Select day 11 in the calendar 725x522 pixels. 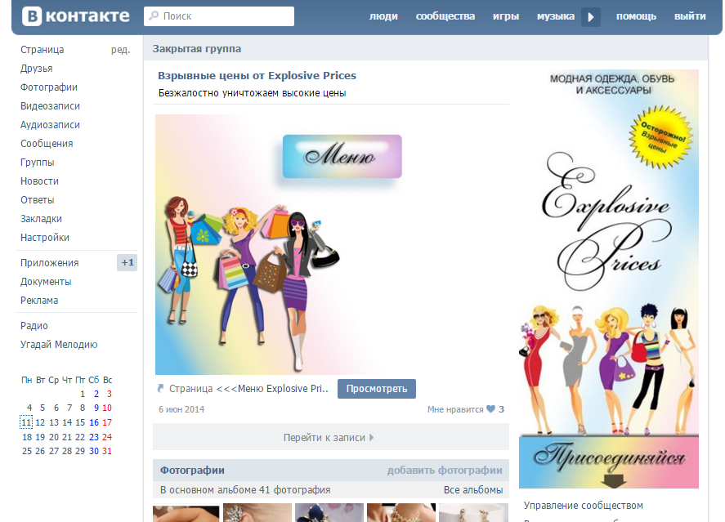click(27, 422)
